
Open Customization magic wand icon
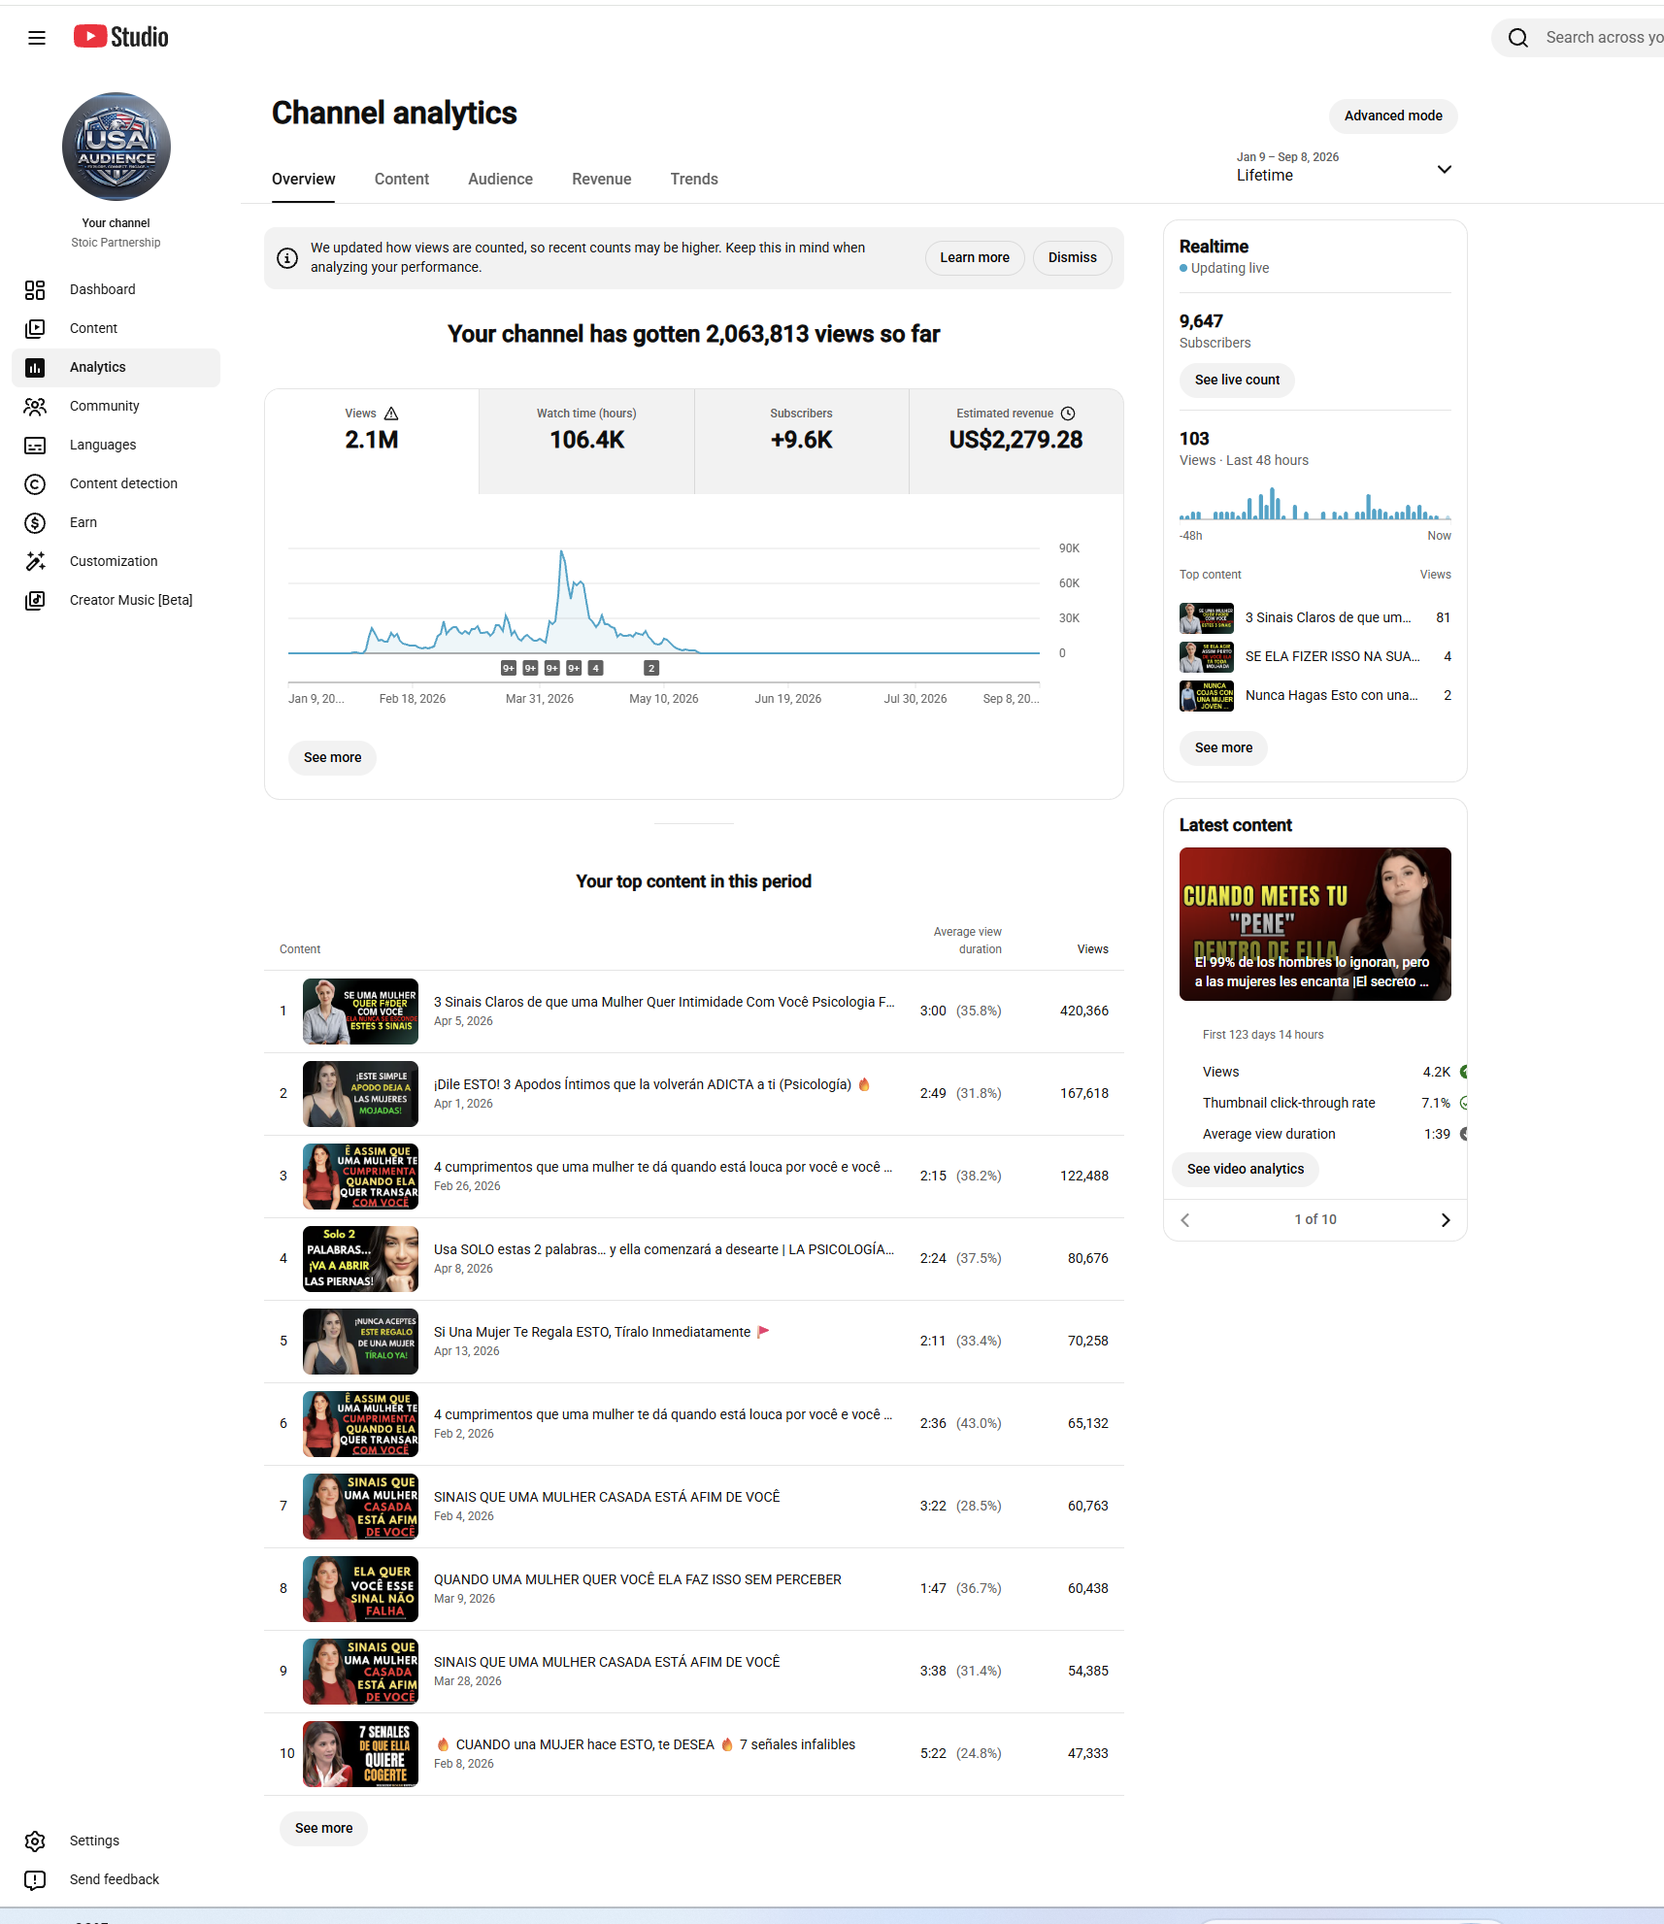tap(35, 561)
